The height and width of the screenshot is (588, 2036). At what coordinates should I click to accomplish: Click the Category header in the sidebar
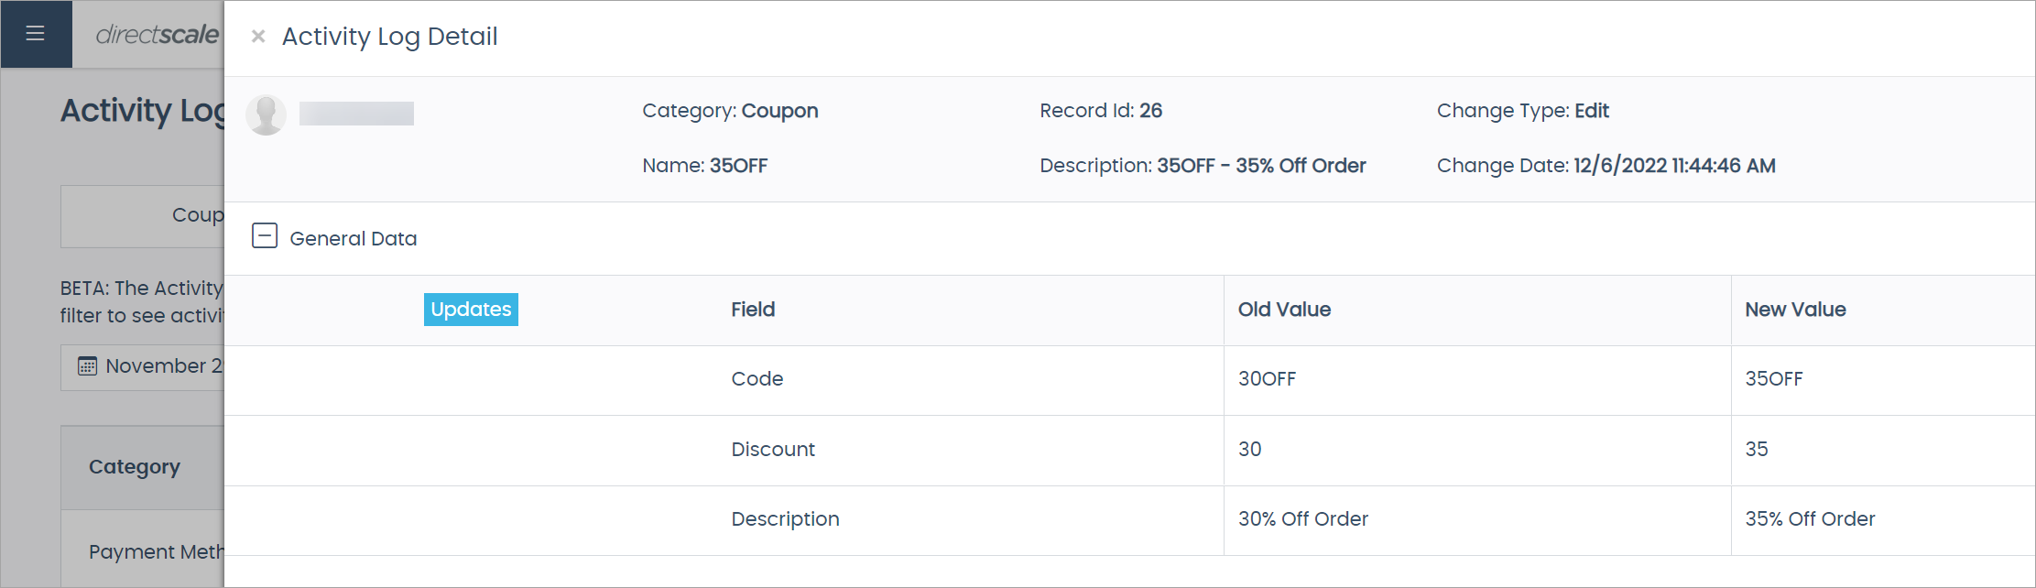point(136,467)
